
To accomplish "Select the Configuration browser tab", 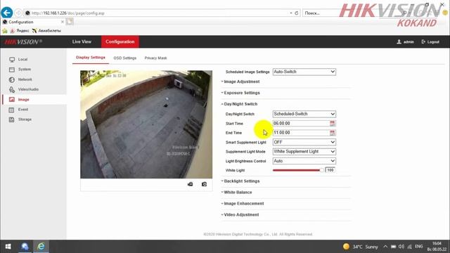I will point(33,22).
